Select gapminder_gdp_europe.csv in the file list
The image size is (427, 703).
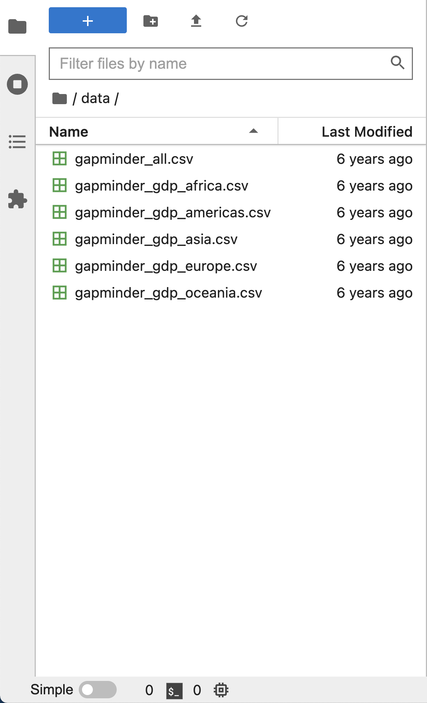click(x=166, y=266)
